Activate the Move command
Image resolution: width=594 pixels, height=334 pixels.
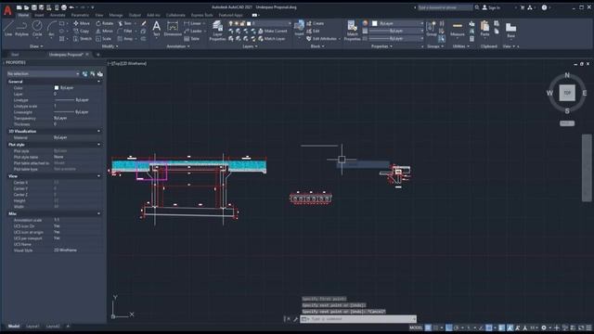point(82,23)
